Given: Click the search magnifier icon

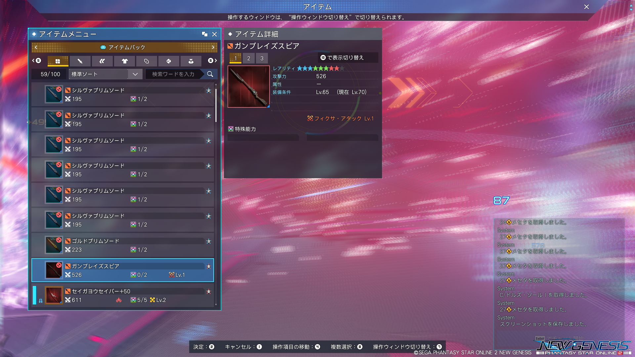Looking at the screenshot, I should pyautogui.click(x=210, y=74).
